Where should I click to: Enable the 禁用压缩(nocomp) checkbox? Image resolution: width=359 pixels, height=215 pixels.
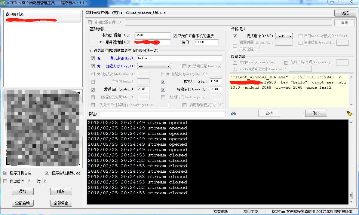[184, 66]
